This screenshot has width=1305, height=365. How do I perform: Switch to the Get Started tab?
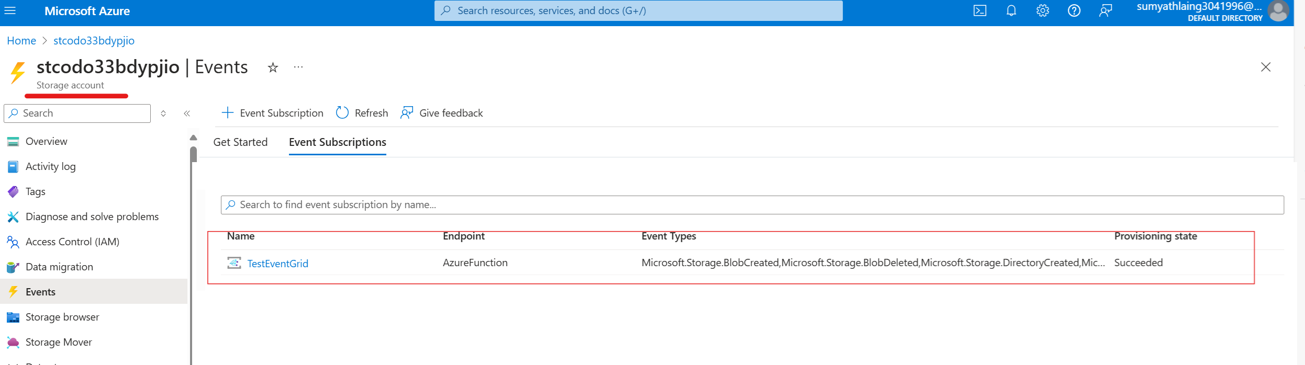tap(240, 142)
